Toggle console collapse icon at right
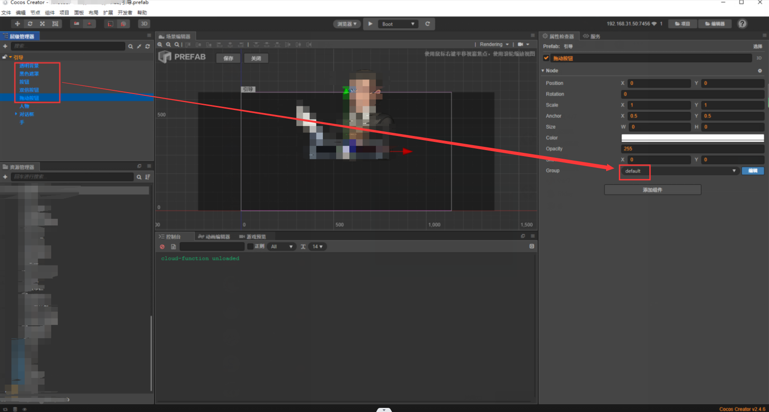769x412 pixels. (x=532, y=246)
